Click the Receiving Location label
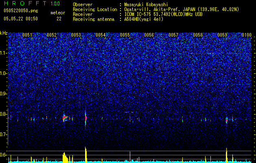The height and width of the screenshot is (163, 256). click(x=95, y=9)
